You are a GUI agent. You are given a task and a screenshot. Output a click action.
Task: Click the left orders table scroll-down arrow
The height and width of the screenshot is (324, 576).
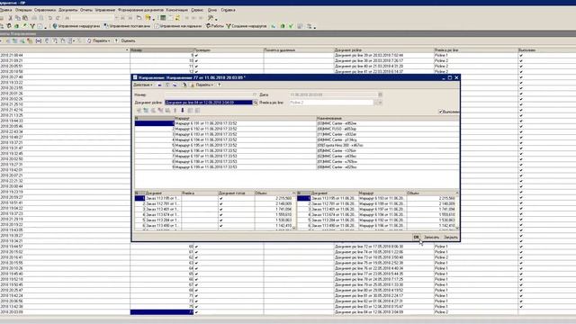pyautogui.click(x=294, y=228)
